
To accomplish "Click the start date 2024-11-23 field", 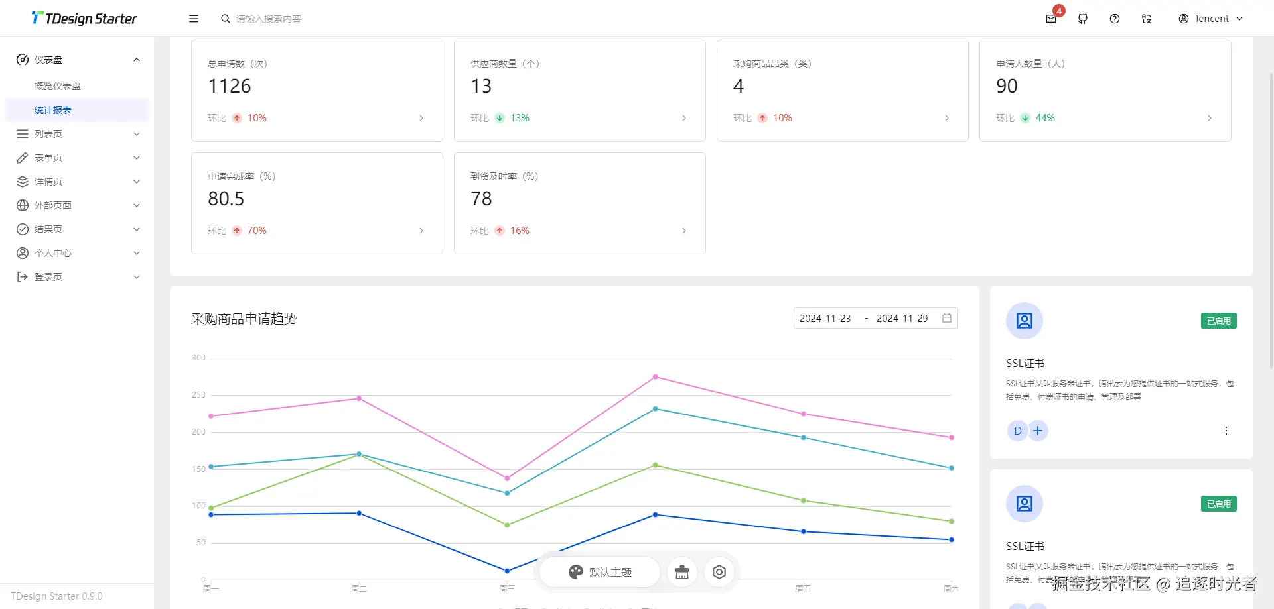I will click(825, 318).
